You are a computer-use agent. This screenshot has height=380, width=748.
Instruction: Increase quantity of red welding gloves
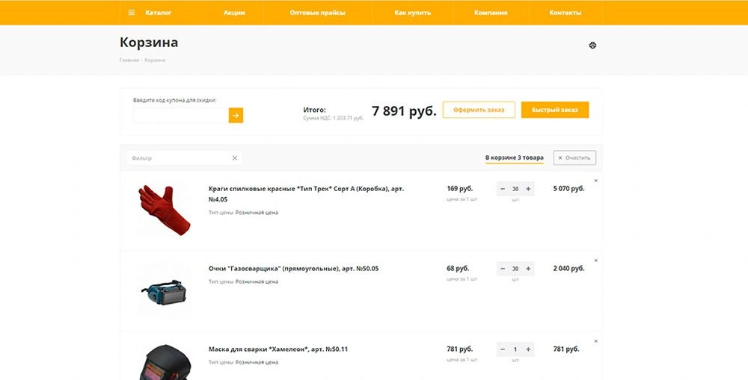click(x=529, y=189)
